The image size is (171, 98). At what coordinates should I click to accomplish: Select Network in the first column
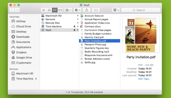59,19
